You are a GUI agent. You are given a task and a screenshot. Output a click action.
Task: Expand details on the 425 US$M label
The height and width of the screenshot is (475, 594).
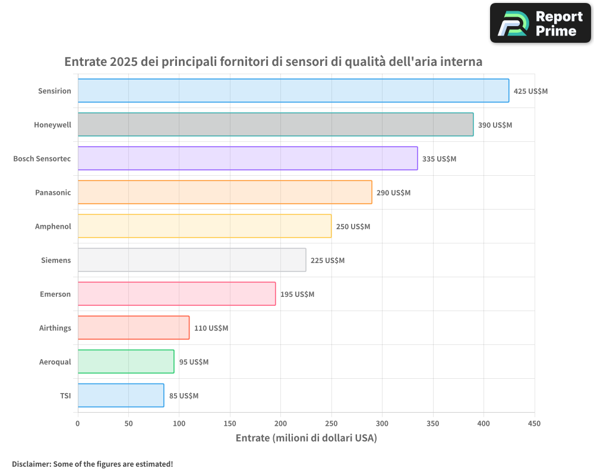(x=529, y=91)
